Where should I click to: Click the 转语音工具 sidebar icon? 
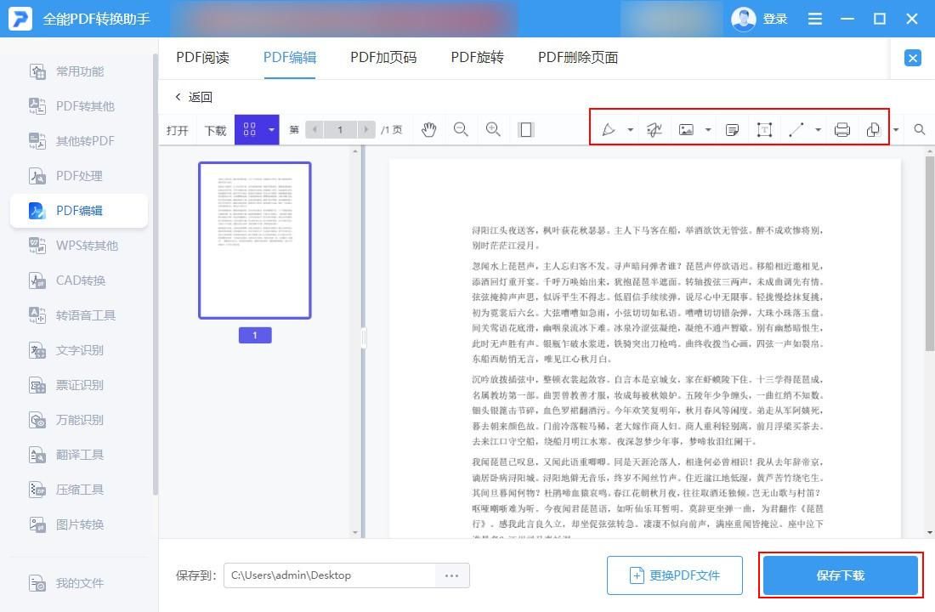[37, 315]
